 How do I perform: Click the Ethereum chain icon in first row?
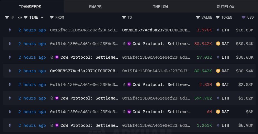click(x=10, y=30)
